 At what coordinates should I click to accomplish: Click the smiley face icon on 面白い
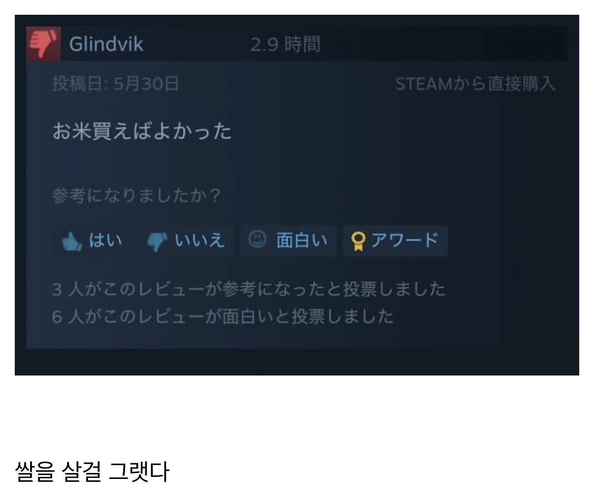coord(257,240)
